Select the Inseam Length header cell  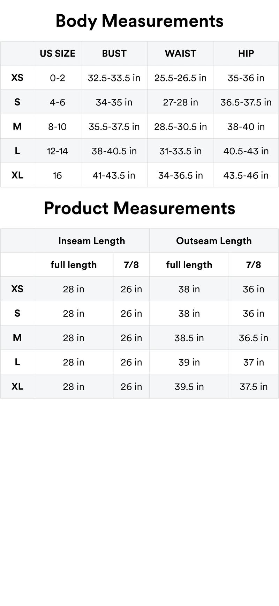point(92,241)
